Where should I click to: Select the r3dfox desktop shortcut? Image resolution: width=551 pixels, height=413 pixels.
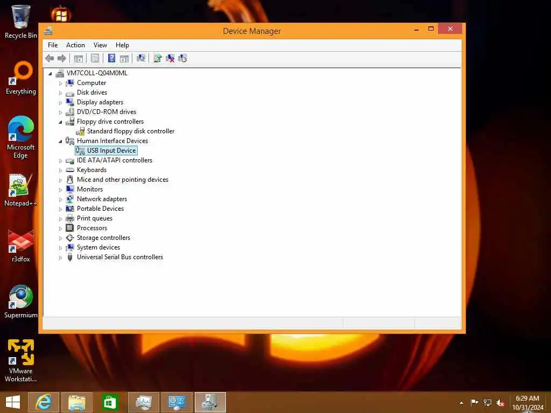pyautogui.click(x=21, y=246)
